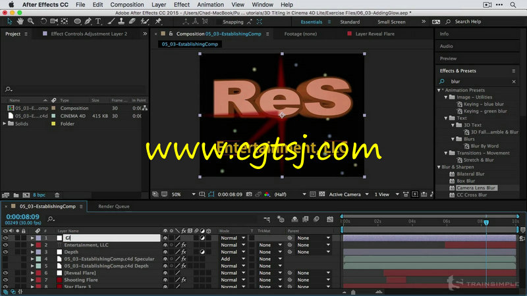Click the layer 1 name input field
This screenshot has height=296, width=527.
point(111,238)
